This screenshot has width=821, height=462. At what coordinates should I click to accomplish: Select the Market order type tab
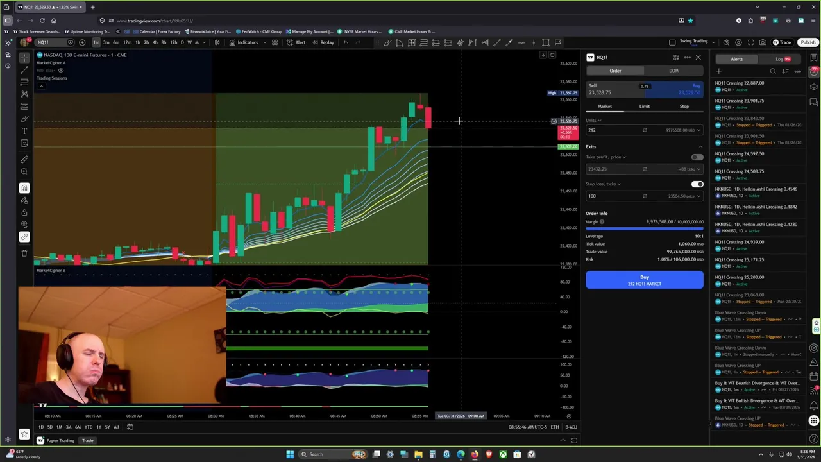(605, 107)
